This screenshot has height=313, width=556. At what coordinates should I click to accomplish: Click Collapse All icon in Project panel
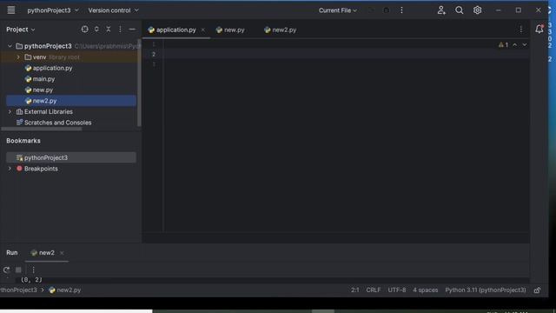(x=109, y=29)
